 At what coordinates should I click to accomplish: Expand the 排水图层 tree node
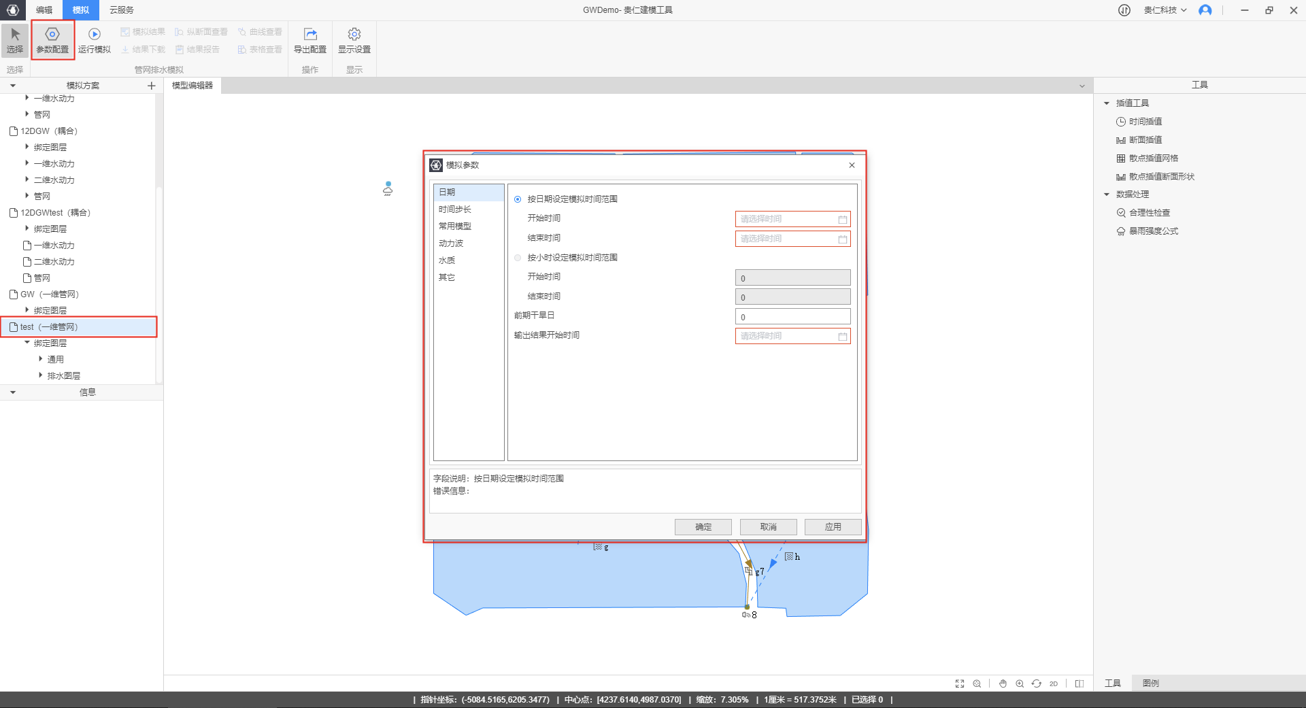(x=41, y=375)
